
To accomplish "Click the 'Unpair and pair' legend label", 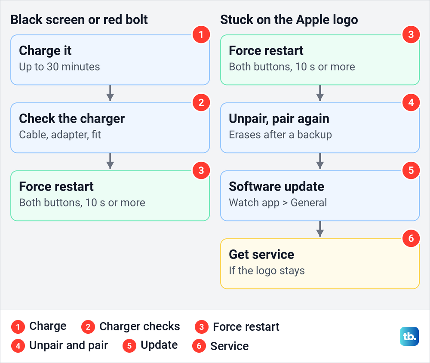I will [x=68, y=345].
